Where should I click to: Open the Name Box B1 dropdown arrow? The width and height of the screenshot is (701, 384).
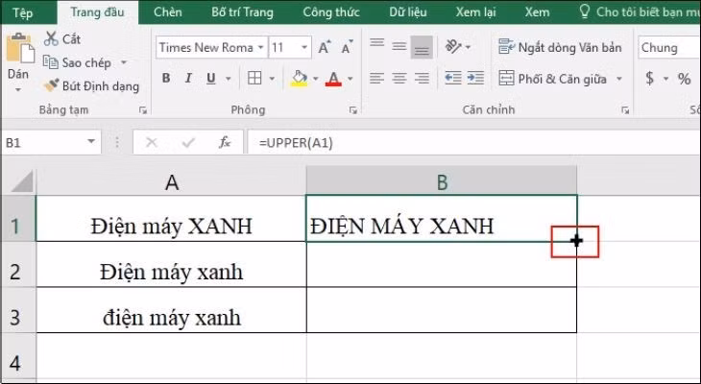click(91, 142)
